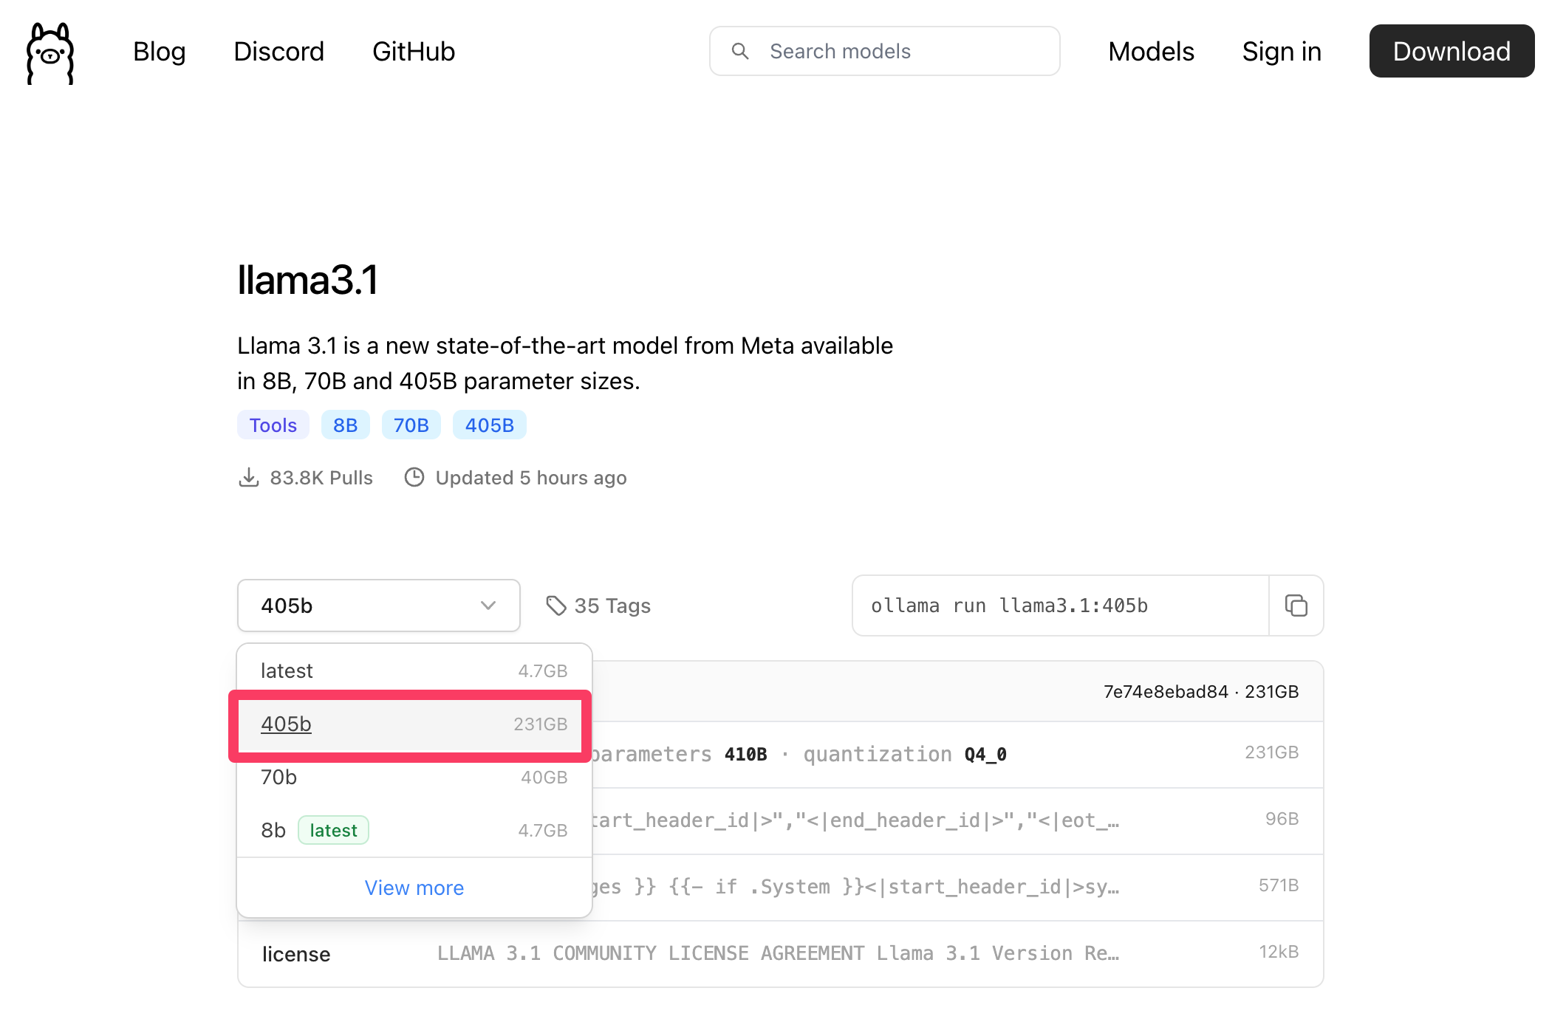Click the tag icon beside 35 Tags

click(x=555, y=605)
